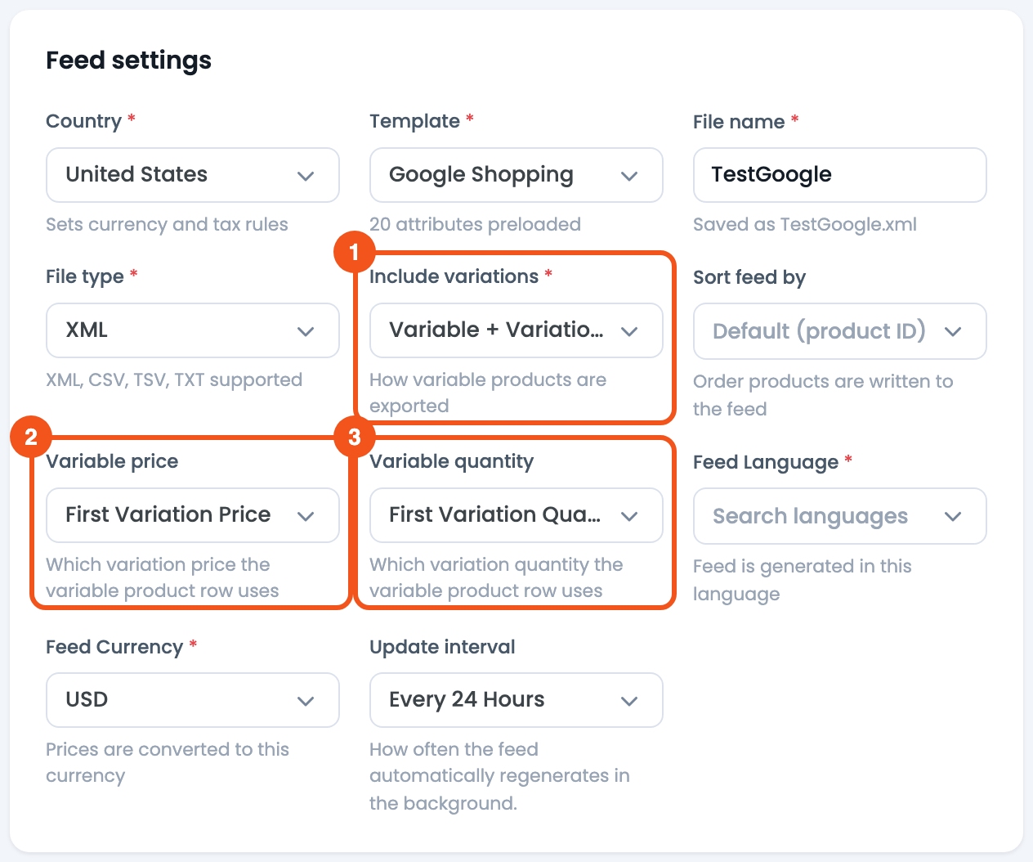
Task: Click the chevron in Include variations field
Action: coord(629,331)
